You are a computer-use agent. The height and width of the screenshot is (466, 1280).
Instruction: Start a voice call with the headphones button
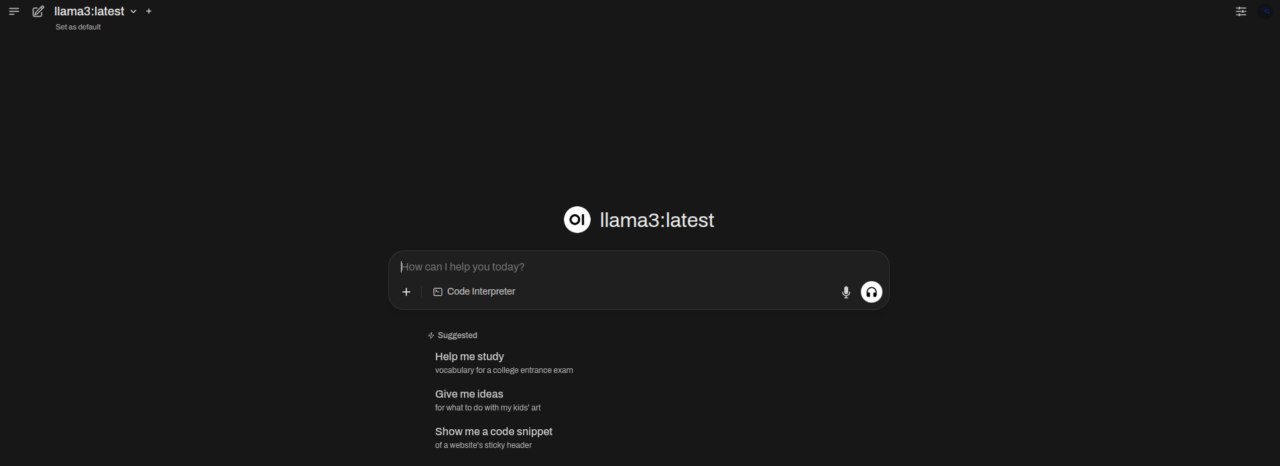871,292
